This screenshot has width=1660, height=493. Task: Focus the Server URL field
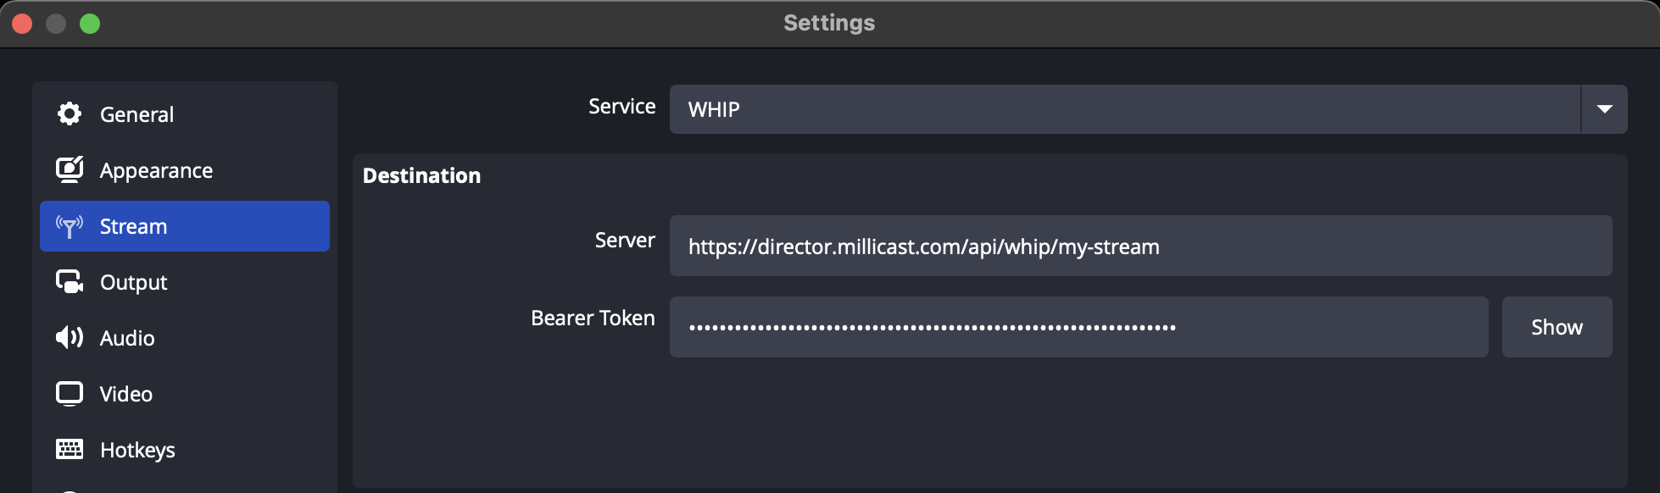tap(1140, 246)
